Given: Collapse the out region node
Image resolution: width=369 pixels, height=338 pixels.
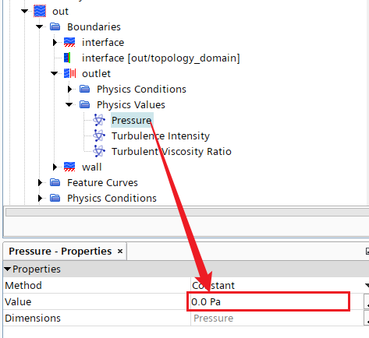Looking at the screenshot, I should coord(25,11).
